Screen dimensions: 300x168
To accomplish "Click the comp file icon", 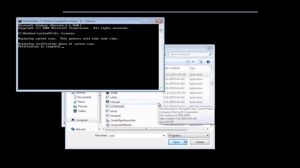I will (x=107, y=111).
